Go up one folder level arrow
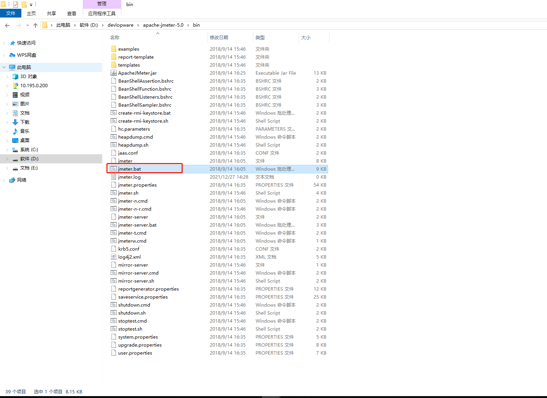This screenshot has width=547, height=398. pyautogui.click(x=35, y=25)
